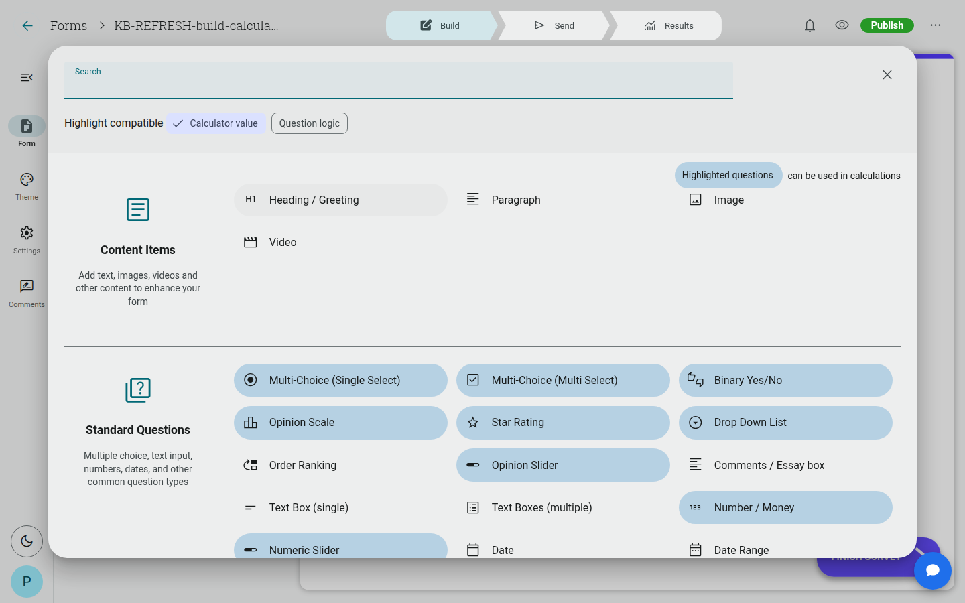
Task: Add a Date Range question
Action: [x=785, y=547]
